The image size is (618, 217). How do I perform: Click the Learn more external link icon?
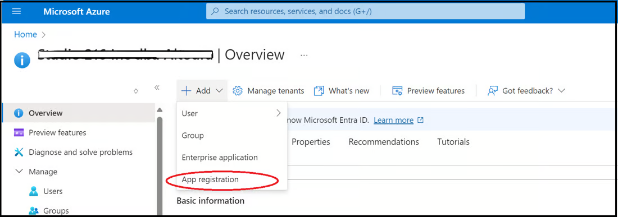(x=420, y=120)
